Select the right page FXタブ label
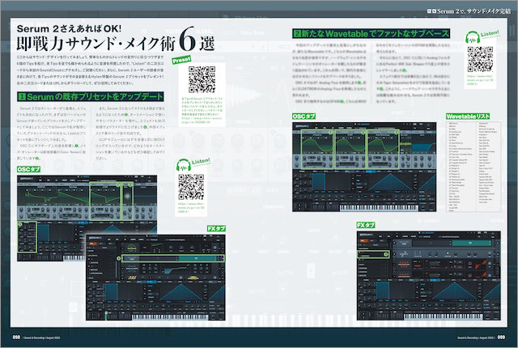 [366, 223]
